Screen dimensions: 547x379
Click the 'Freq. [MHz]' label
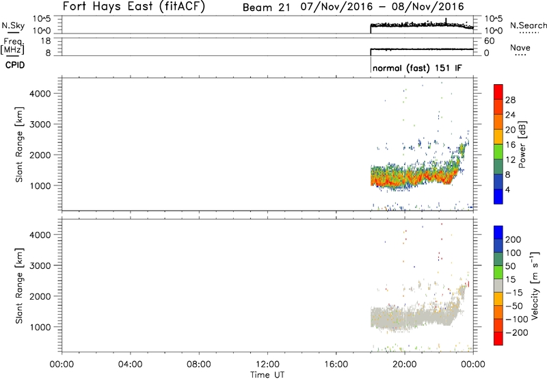coord(12,46)
